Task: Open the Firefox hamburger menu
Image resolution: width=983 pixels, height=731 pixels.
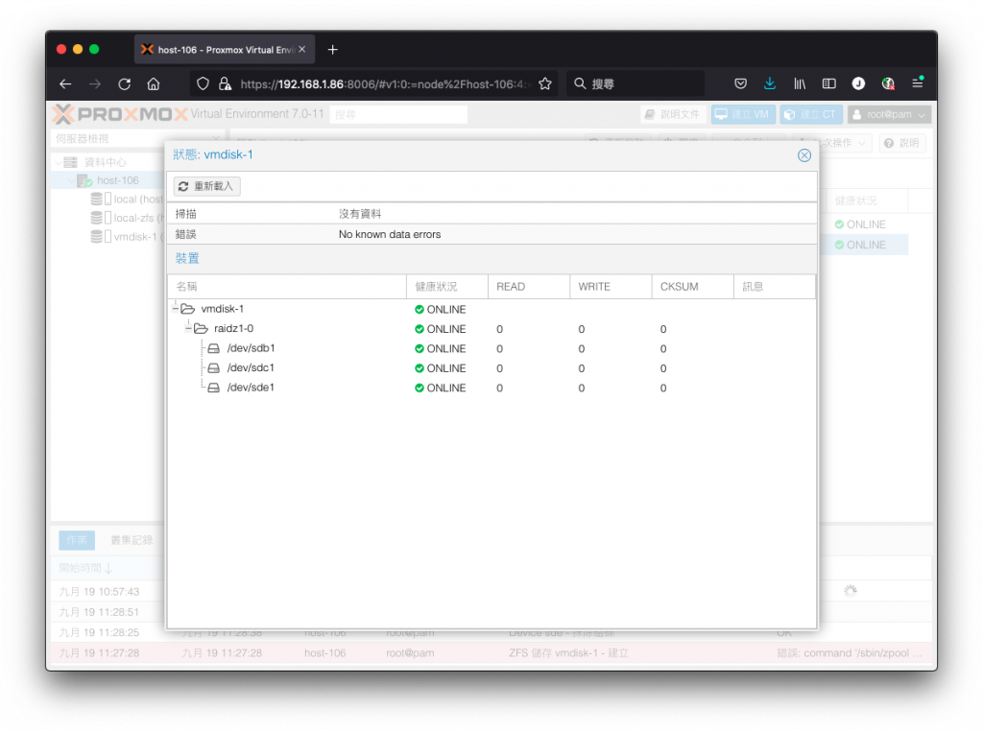Action: pyautogui.click(x=917, y=83)
